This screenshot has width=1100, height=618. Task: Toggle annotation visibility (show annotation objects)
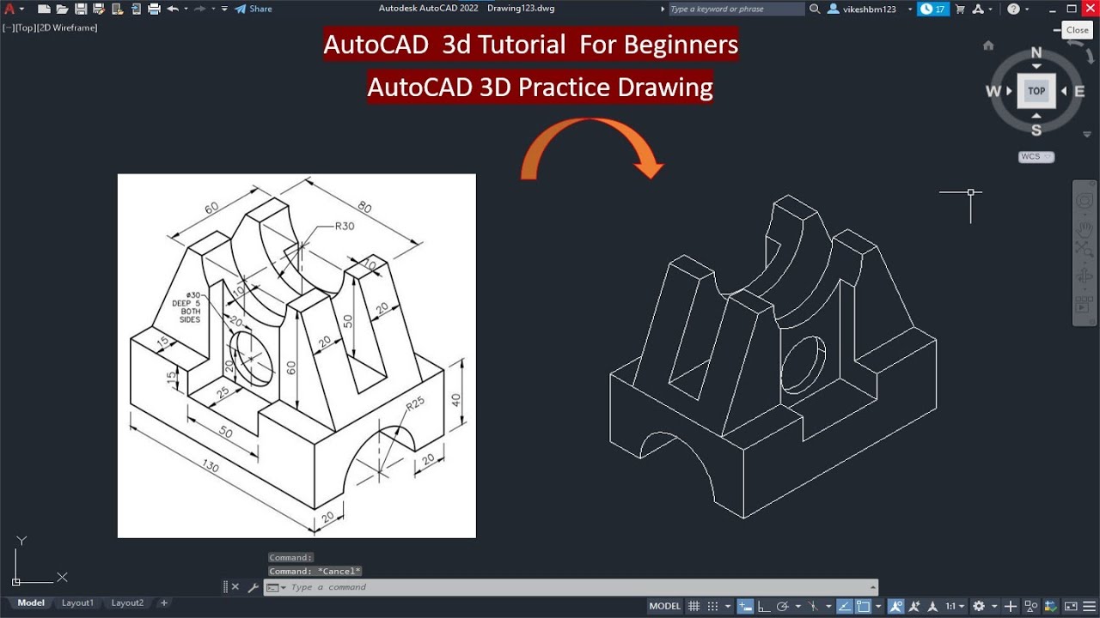(895, 606)
